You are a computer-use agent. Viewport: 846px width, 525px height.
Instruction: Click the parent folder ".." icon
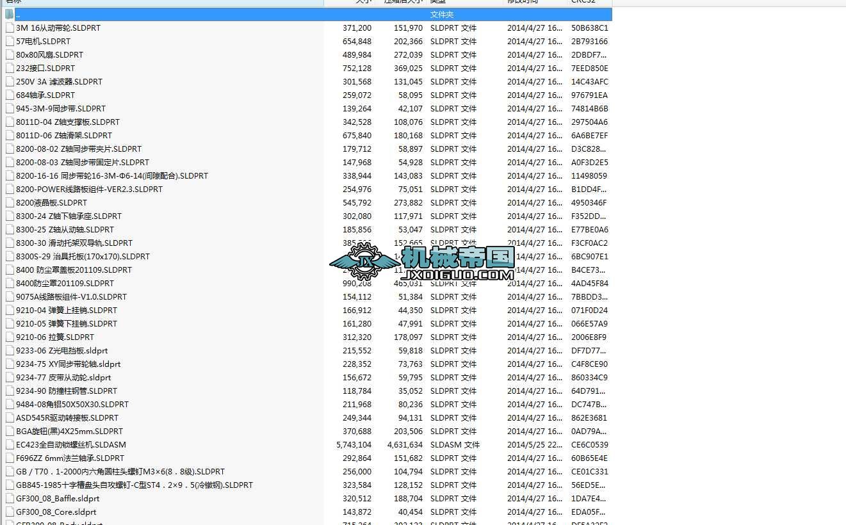point(10,14)
